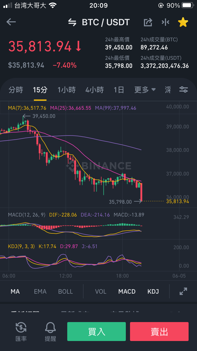Image resolution: width=197 pixels, height=351 pixels.
Task: Select the 分時 timeframe tab
Action: click(x=16, y=90)
